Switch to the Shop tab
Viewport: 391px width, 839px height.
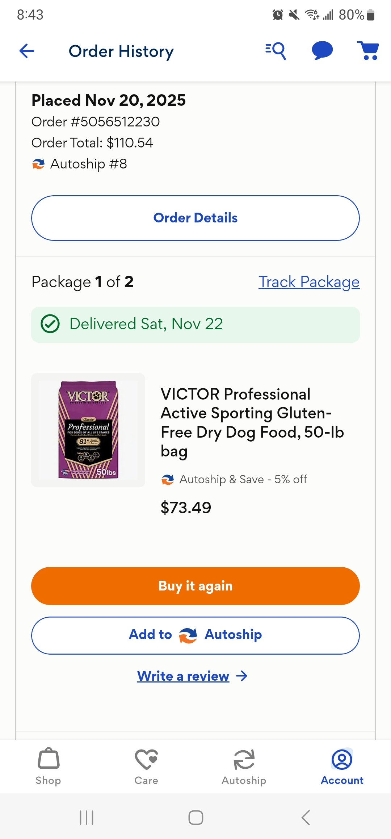tap(49, 766)
